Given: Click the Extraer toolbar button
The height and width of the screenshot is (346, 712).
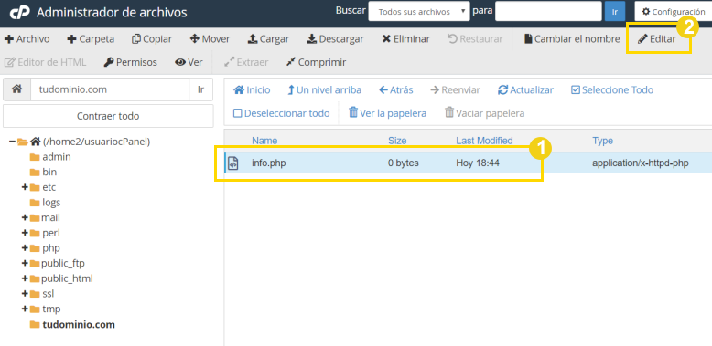Looking at the screenshot, I should pos(246,62).
